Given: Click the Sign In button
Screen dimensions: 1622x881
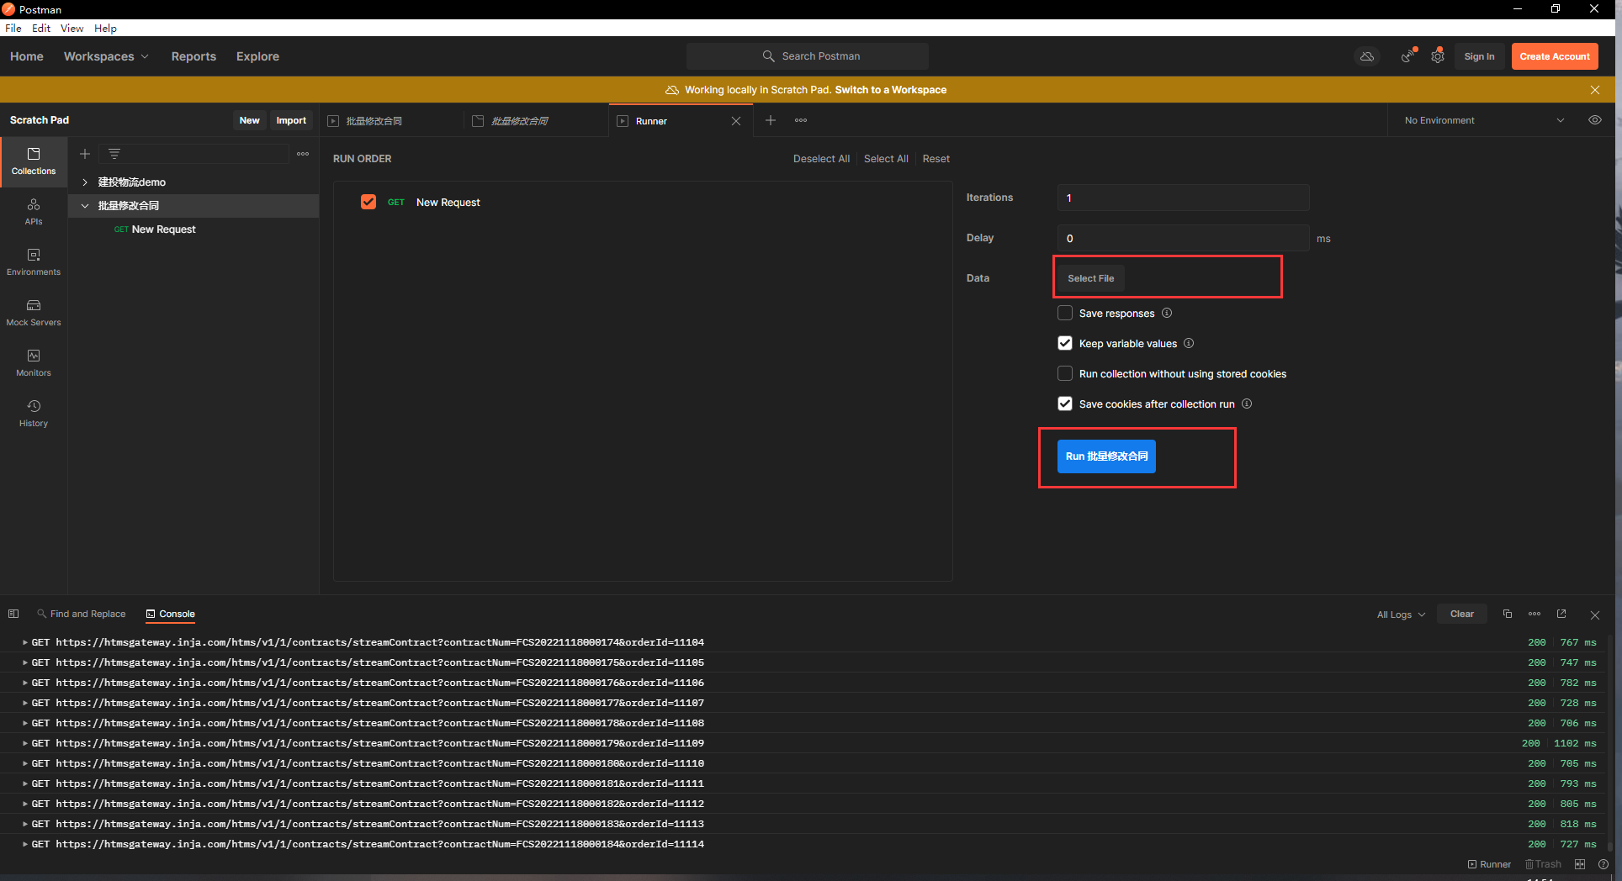Looking at the screenshot, I should [x=1479, y=56].
